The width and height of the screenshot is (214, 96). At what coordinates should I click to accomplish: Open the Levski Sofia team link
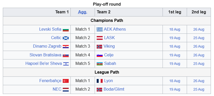50,29
